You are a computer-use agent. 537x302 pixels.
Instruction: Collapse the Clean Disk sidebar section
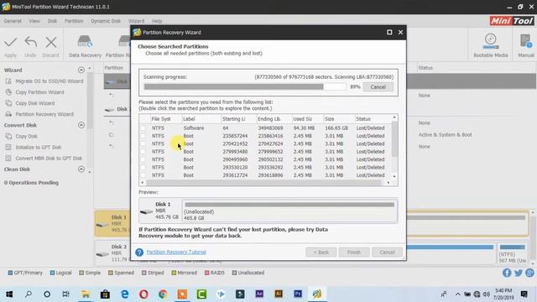tap(81, 169)
